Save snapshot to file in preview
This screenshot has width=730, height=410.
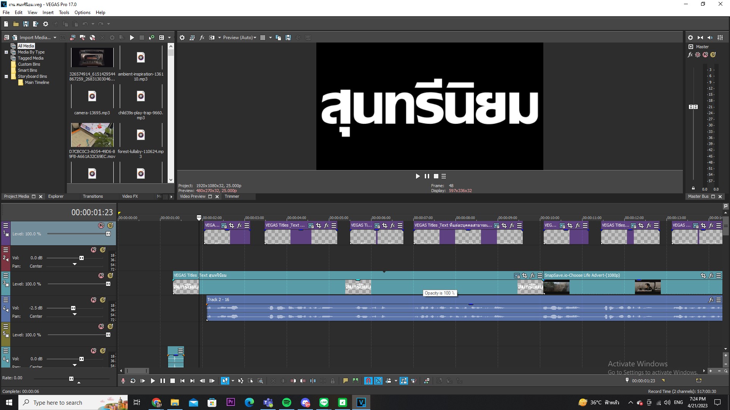[x=288, y=38]
